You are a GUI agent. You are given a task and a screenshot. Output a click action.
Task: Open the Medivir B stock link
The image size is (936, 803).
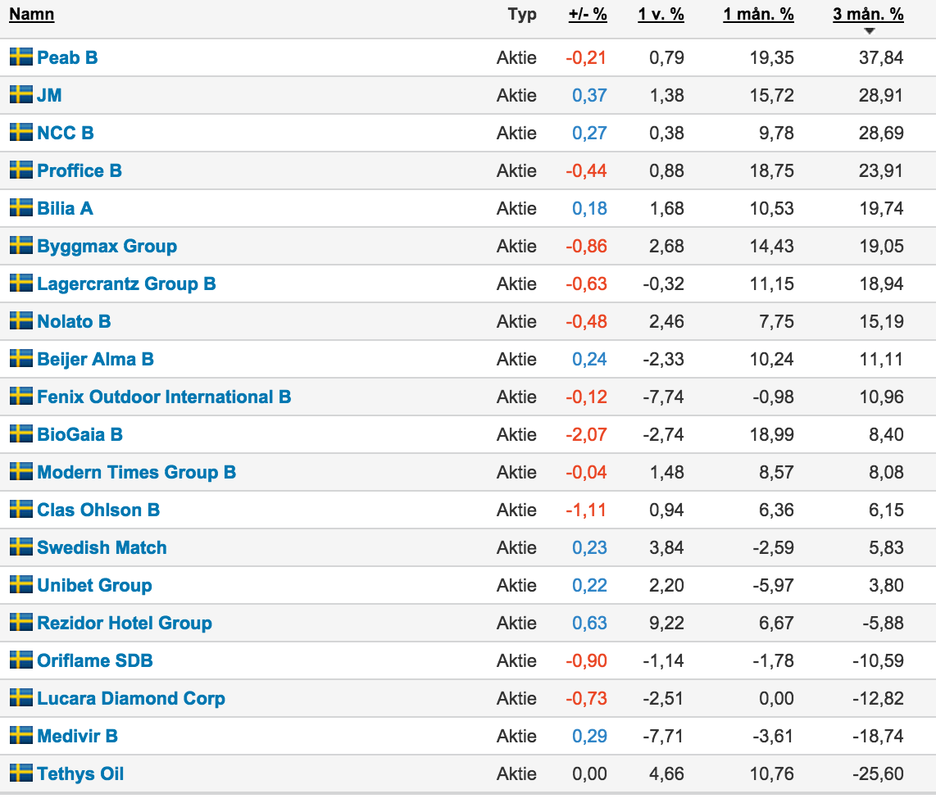(78, 736)
